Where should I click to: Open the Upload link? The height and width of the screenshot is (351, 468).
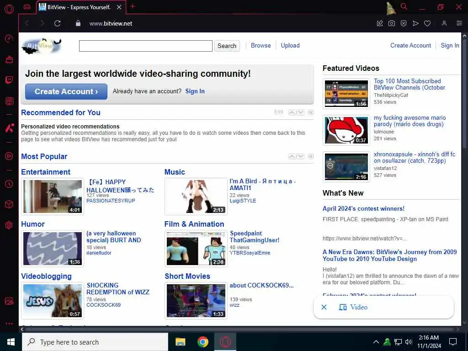(x=290, y=45)
